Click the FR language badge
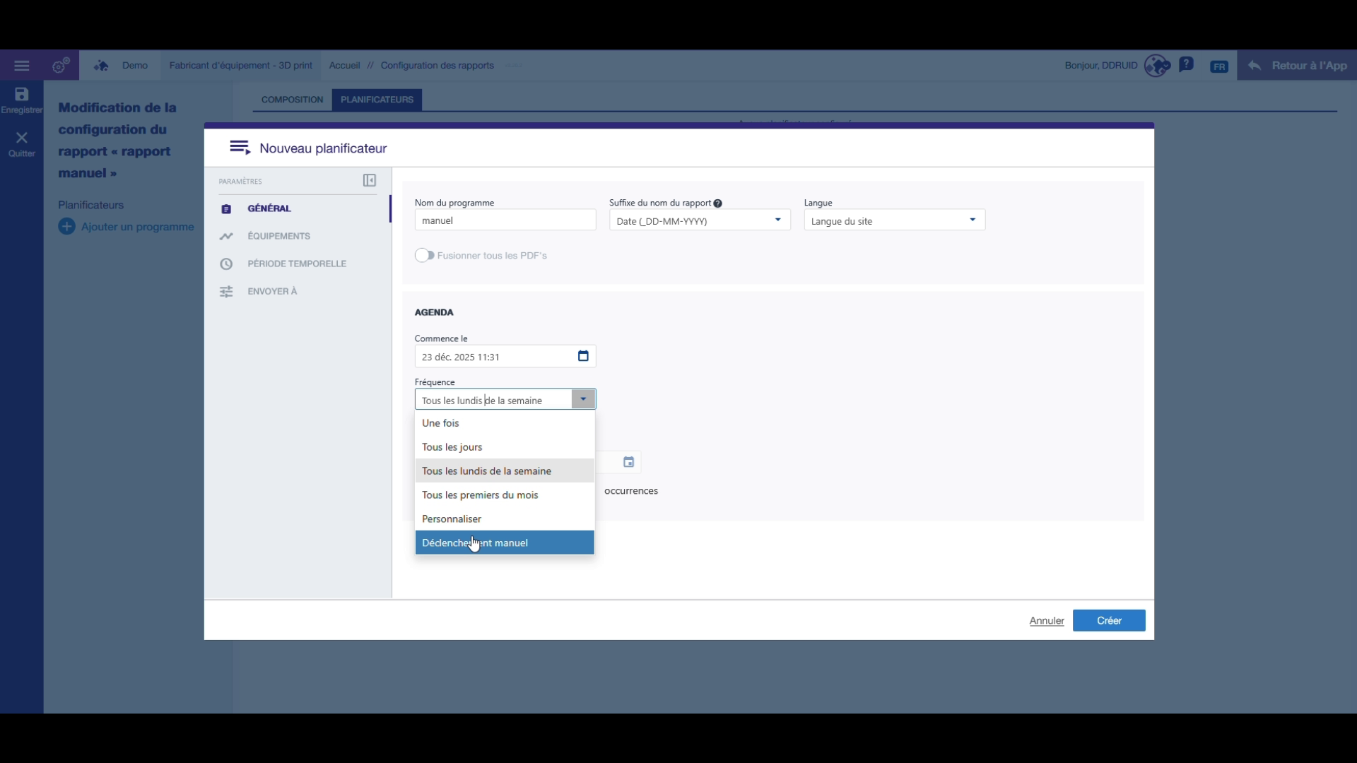 (x=1219, y=66)
